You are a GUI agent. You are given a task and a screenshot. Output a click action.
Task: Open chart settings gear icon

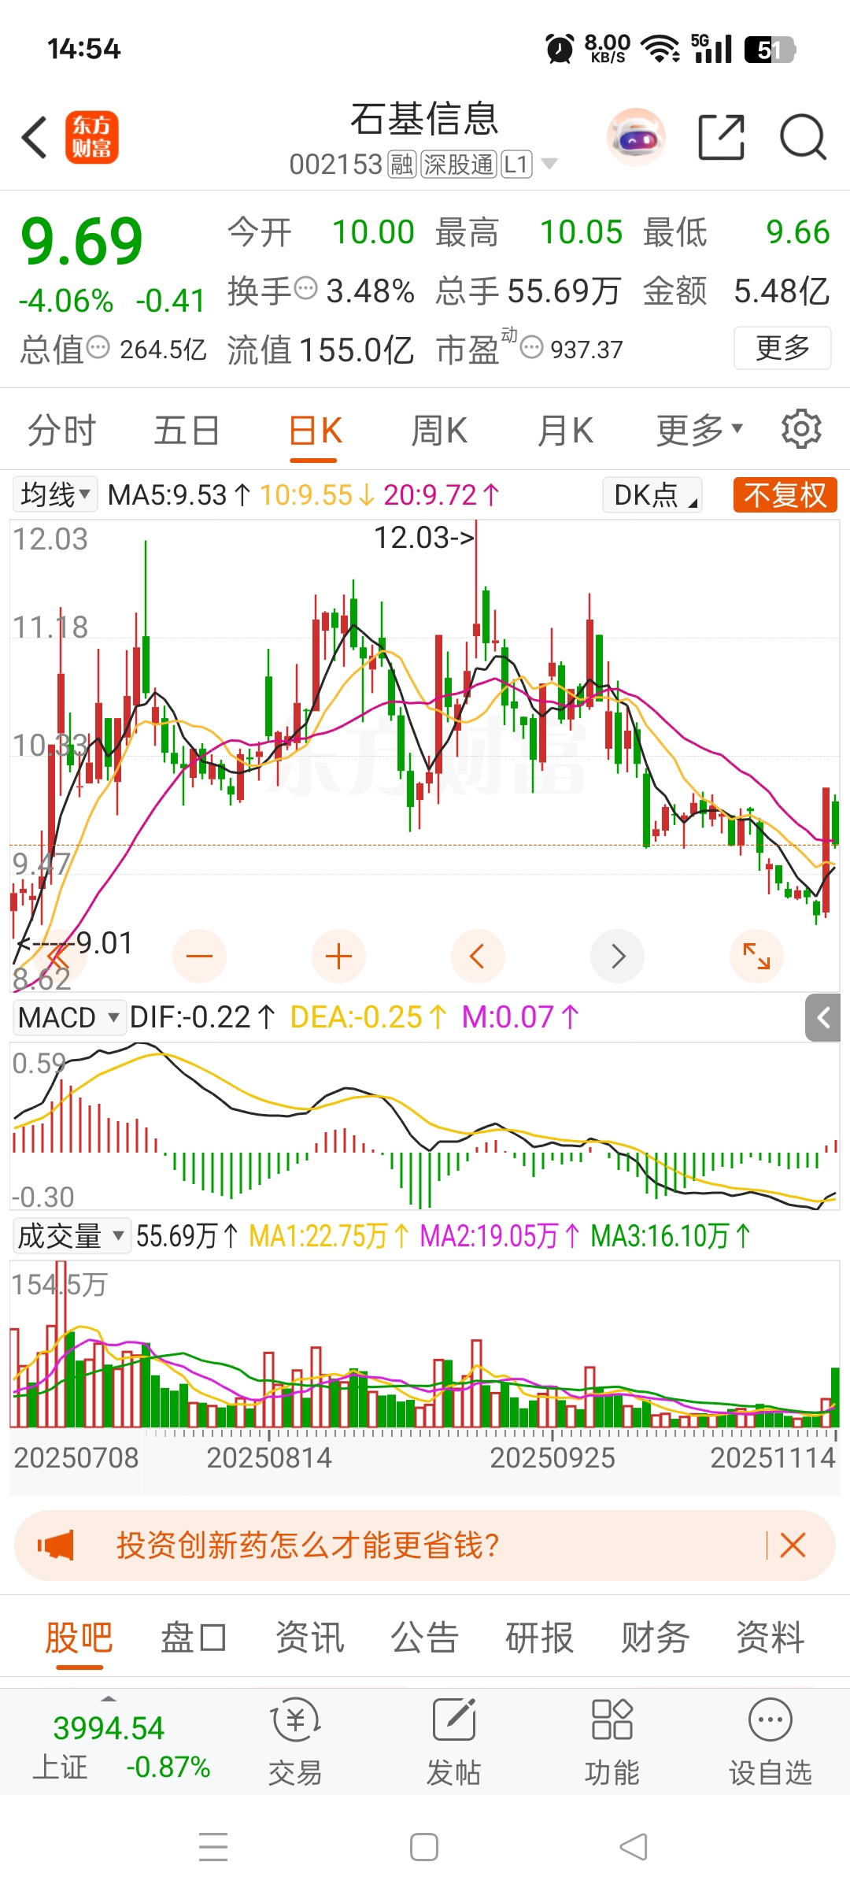(801, 429)
